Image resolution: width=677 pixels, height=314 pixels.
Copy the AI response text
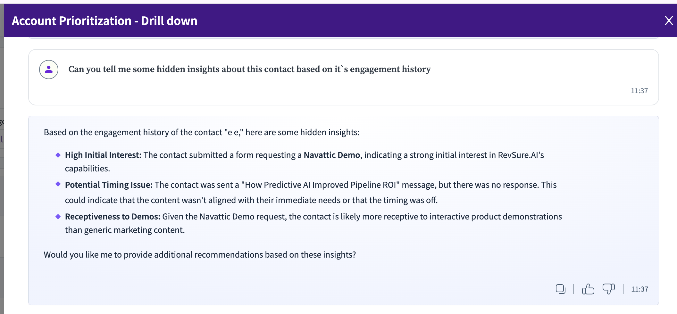(x=560, y=289)
